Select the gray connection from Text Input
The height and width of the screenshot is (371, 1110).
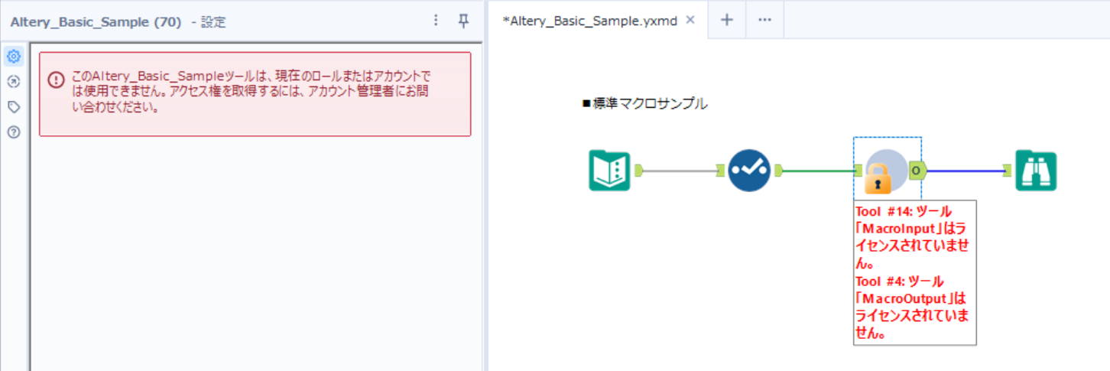(x=680, y=171)
